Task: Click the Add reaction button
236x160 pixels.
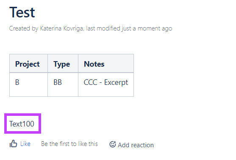Action: [131, 145]
